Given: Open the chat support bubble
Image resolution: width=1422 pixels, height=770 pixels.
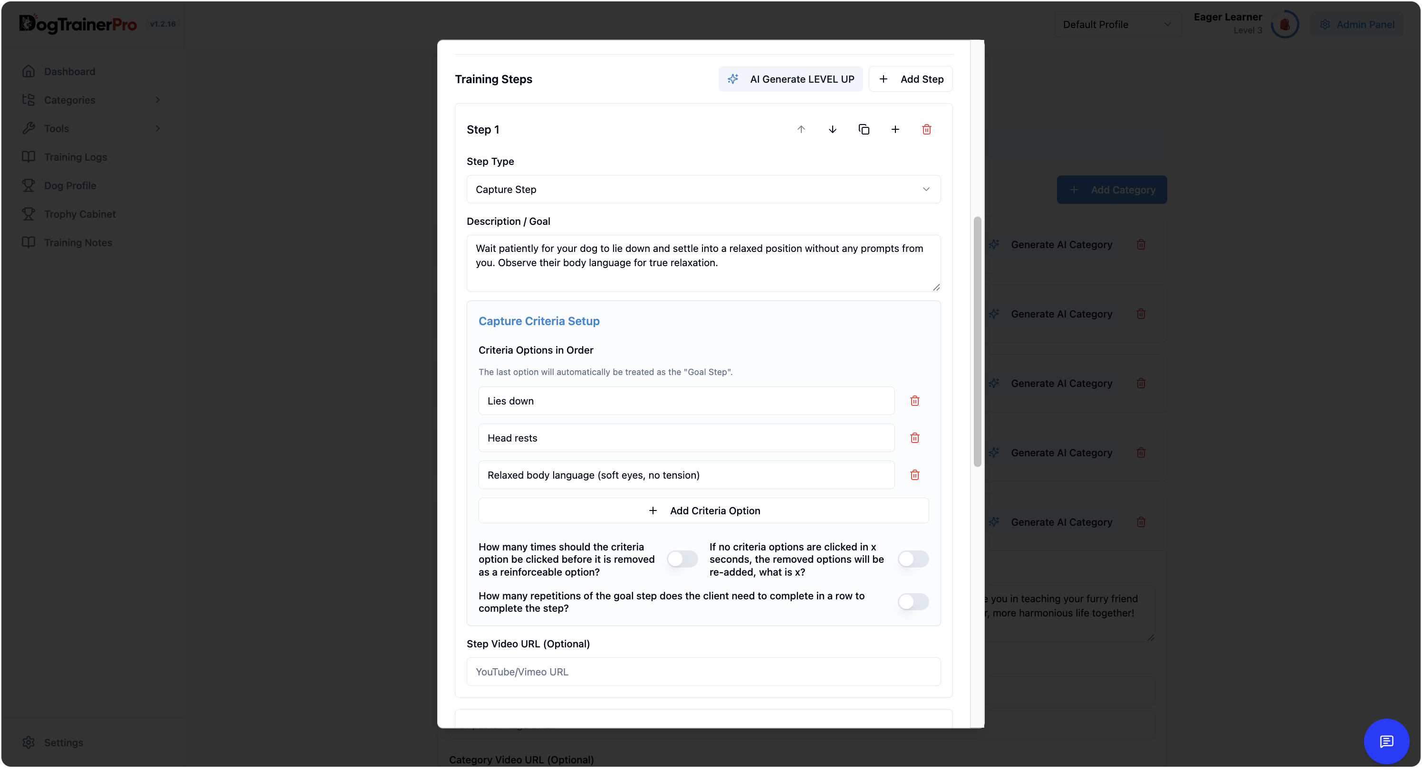Looking at the screenshot, I should (1386, 741).
